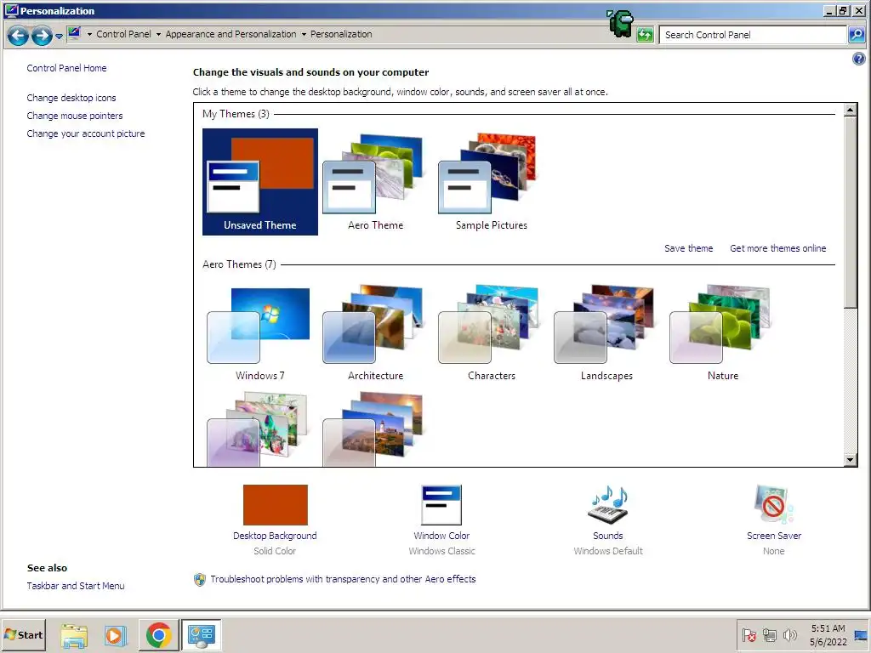Viewport: 871px width, 653px height.
Task: Open Get more themes online link
Action: tap(777, 248)
